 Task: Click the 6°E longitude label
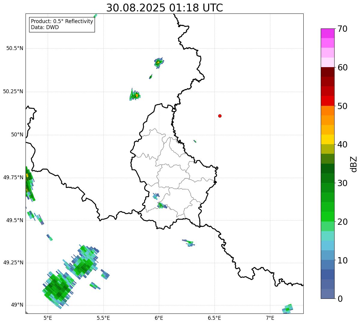159,318
